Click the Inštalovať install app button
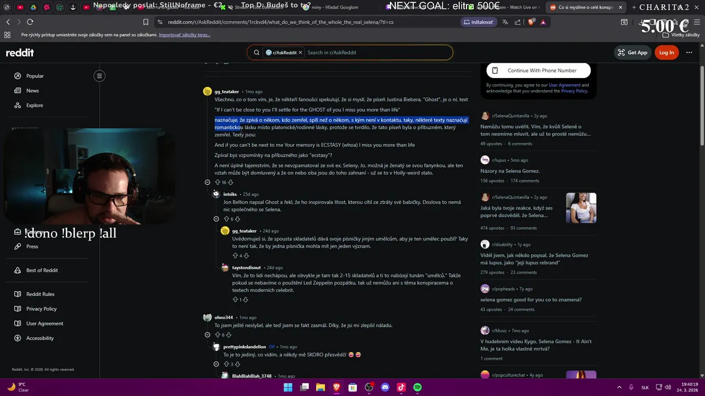Image resolution: width=705 pixels, height=396 pixels. tap(478, 22)
